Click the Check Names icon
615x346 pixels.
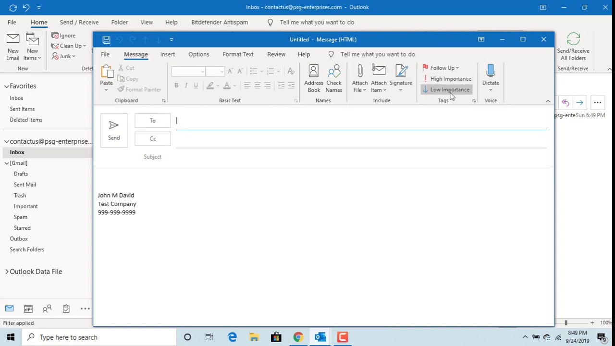click(x=334, y=72)
